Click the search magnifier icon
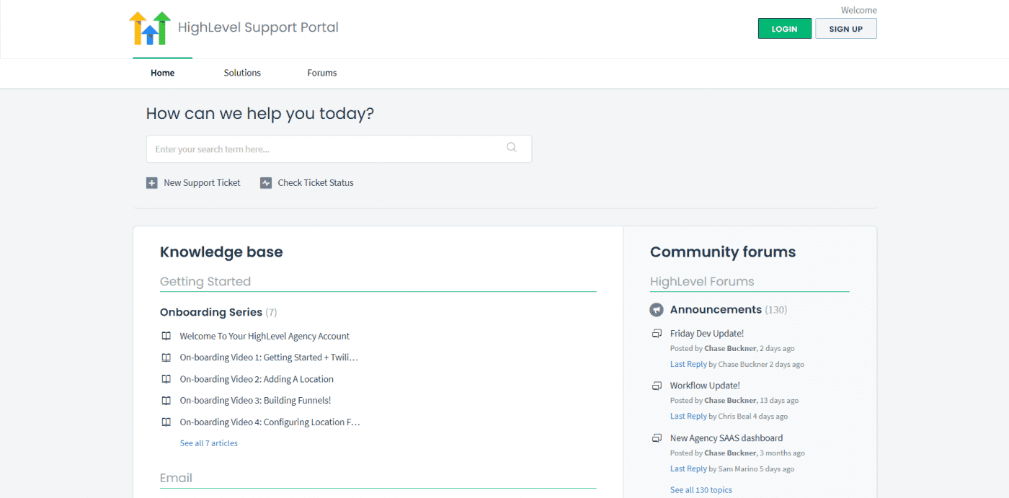This screenshot has height=498, width=1009. coord(512,148)
